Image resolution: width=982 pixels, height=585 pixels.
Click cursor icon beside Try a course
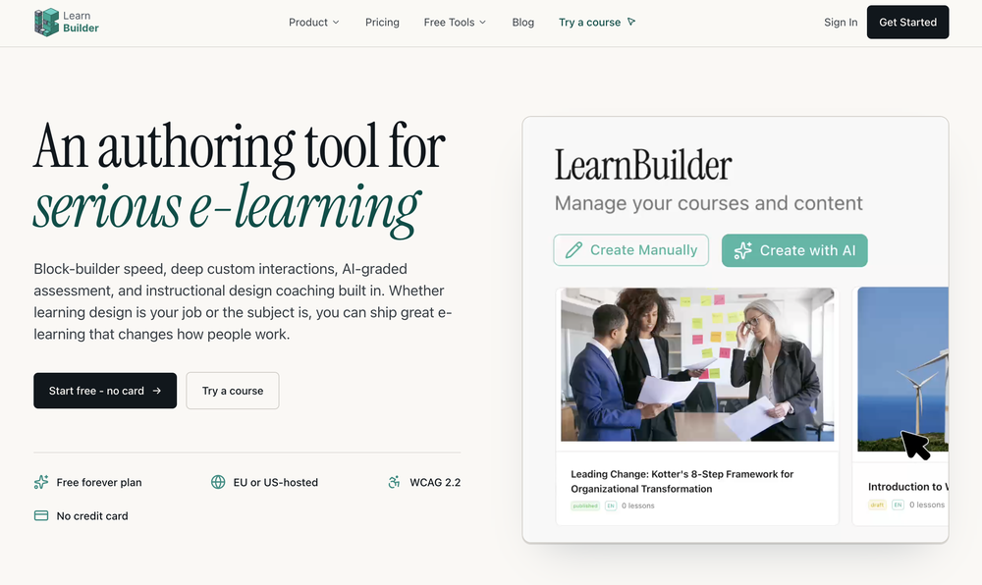(x=631, y=22)
